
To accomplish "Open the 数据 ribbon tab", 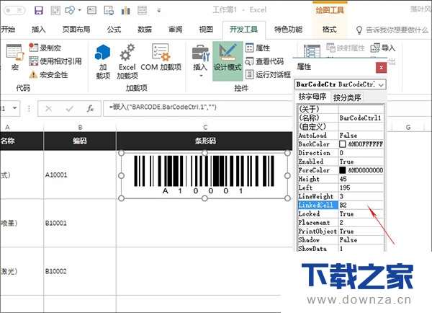I will pyautogui.click(x=145, y=30).
